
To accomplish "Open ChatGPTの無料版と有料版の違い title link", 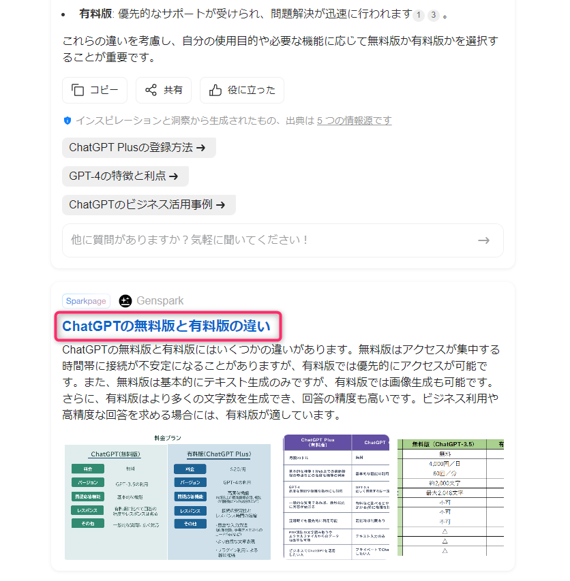I will click(x=166, y=326).
